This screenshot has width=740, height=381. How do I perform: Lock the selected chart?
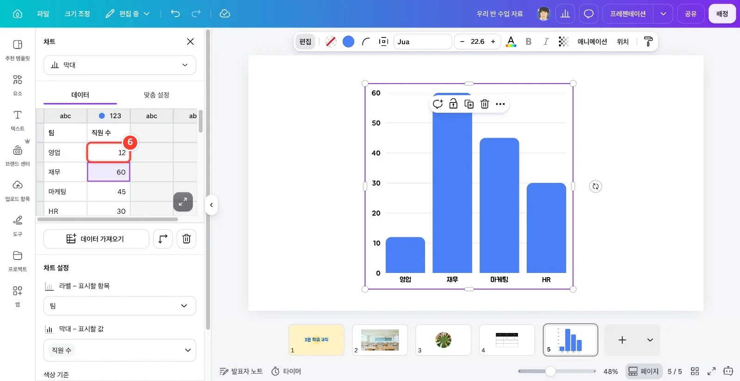coord(453,104)
